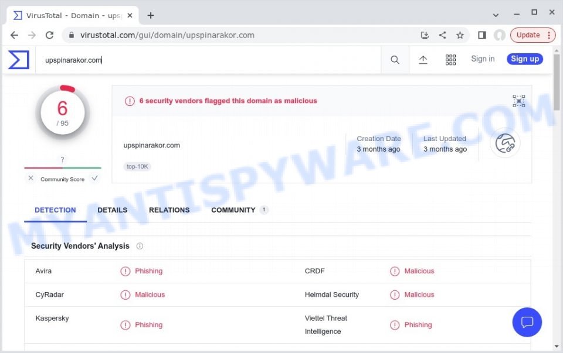Click the vertical scrollbar thumb
The height and width of the screenshot is (353, 563).
tap(557, 82)
